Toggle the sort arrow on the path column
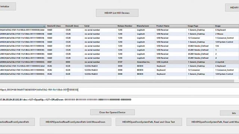This screenshot has width=239, height=134. [44, 26]
